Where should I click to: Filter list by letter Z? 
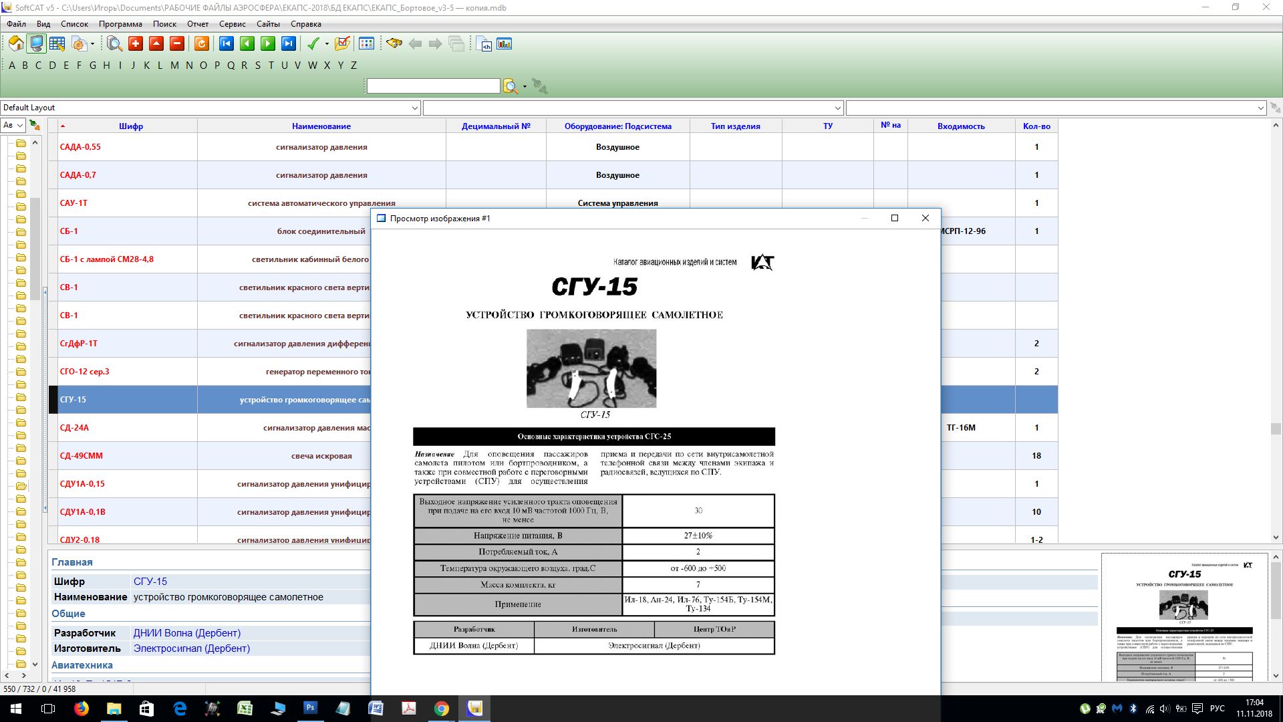pos(354,66)
